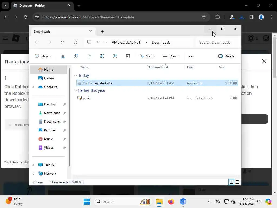The width and height of the screenshot is (277, 208).
Task: Open Home in the navigation pane
Action: click(x=48, y=70)
